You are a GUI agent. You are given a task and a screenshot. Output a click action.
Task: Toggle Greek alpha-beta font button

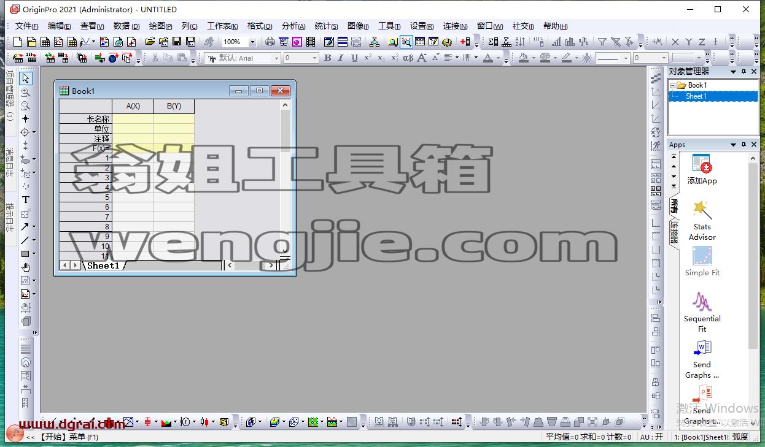tap(408, 58)
